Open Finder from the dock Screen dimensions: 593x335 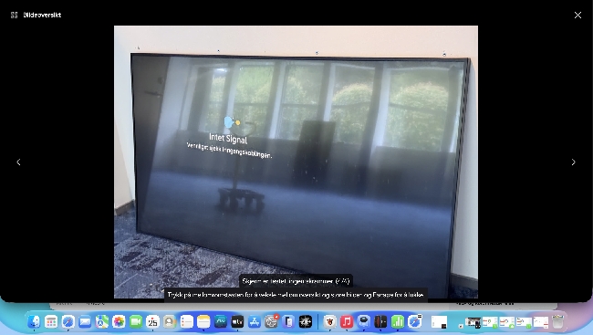pyautogui.click(x=34, y=321)
